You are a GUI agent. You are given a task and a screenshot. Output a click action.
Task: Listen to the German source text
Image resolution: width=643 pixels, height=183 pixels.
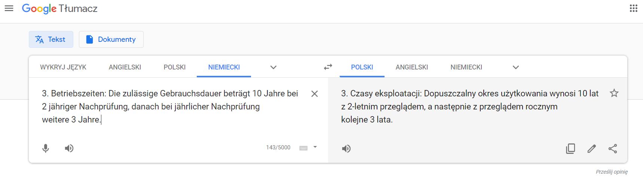[69, 148]
